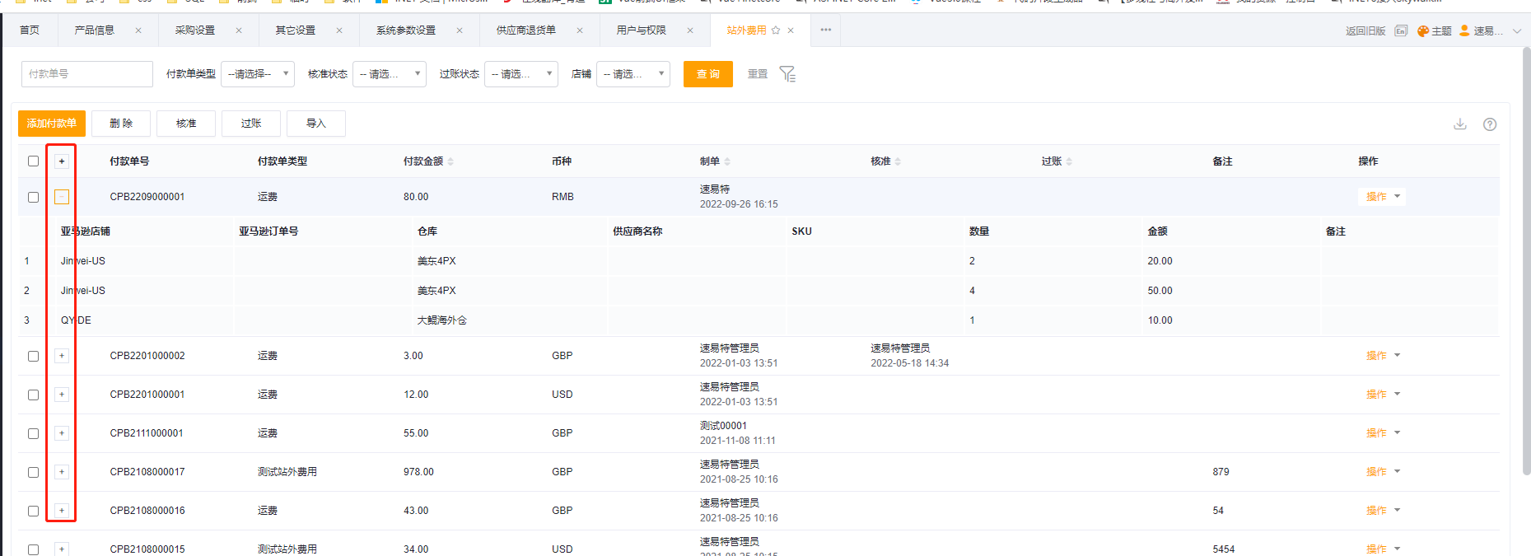Check the row CPB2108000015 checkbox
Screen dimensions: 1531x556
[x=33, y=549]
